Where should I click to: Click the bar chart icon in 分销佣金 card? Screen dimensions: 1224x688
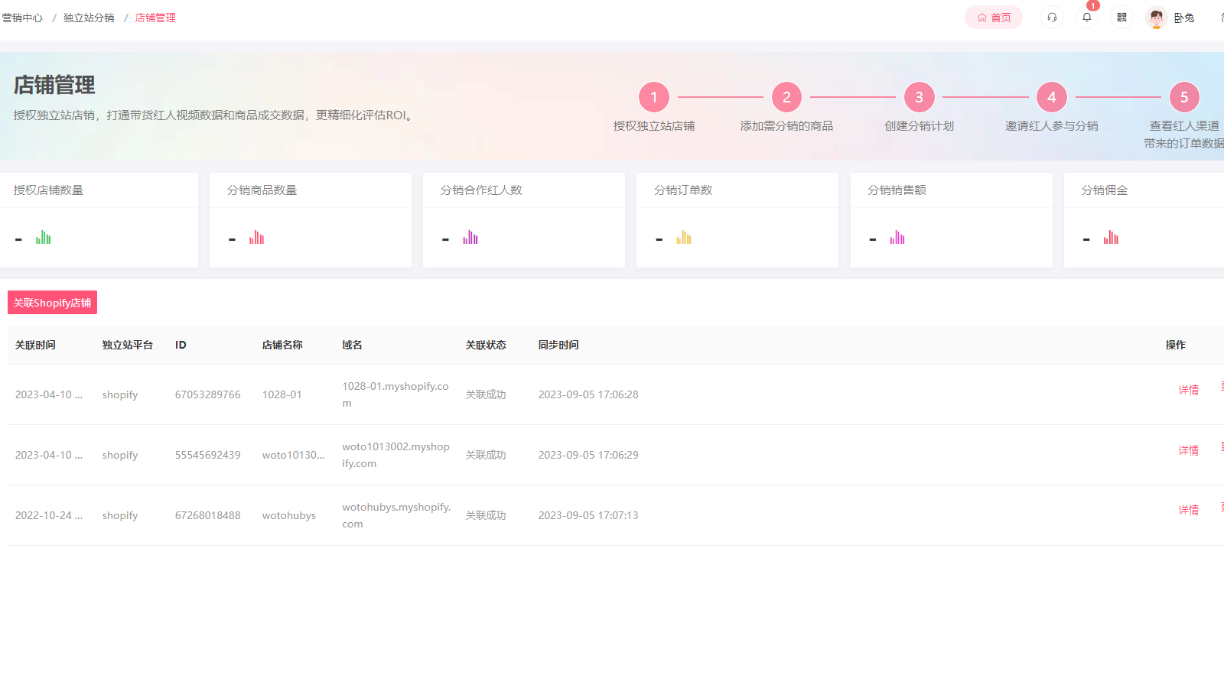[x=1111, y=237]
